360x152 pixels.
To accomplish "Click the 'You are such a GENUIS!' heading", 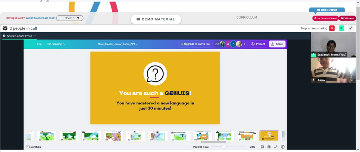I will [x=155, y=93].
